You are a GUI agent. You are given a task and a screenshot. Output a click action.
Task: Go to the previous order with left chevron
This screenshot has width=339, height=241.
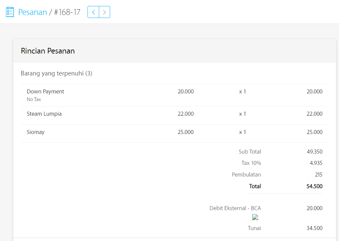pyautogui.click(x=93, y=12)
